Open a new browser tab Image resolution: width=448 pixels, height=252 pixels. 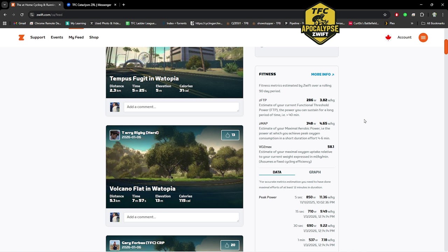[x=124, y=5]
